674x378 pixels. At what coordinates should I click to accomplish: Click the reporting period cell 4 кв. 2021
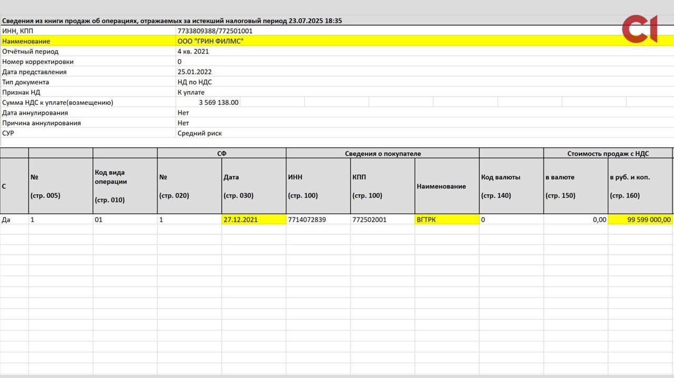193,52
